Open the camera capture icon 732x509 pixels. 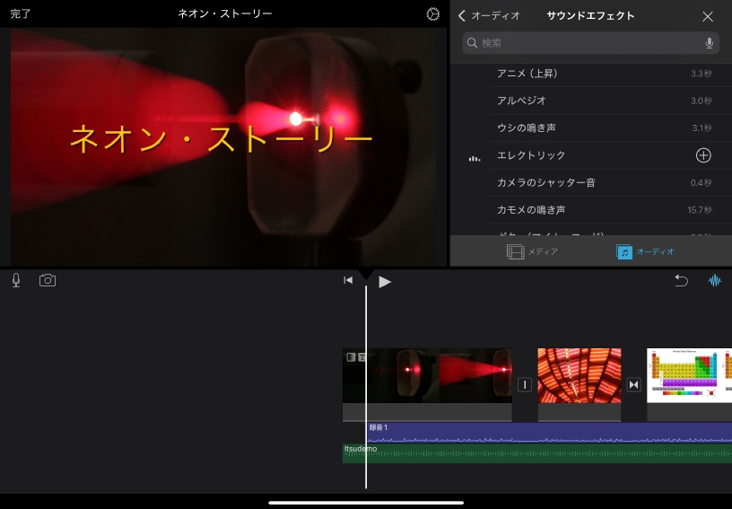tap(48, 280)
